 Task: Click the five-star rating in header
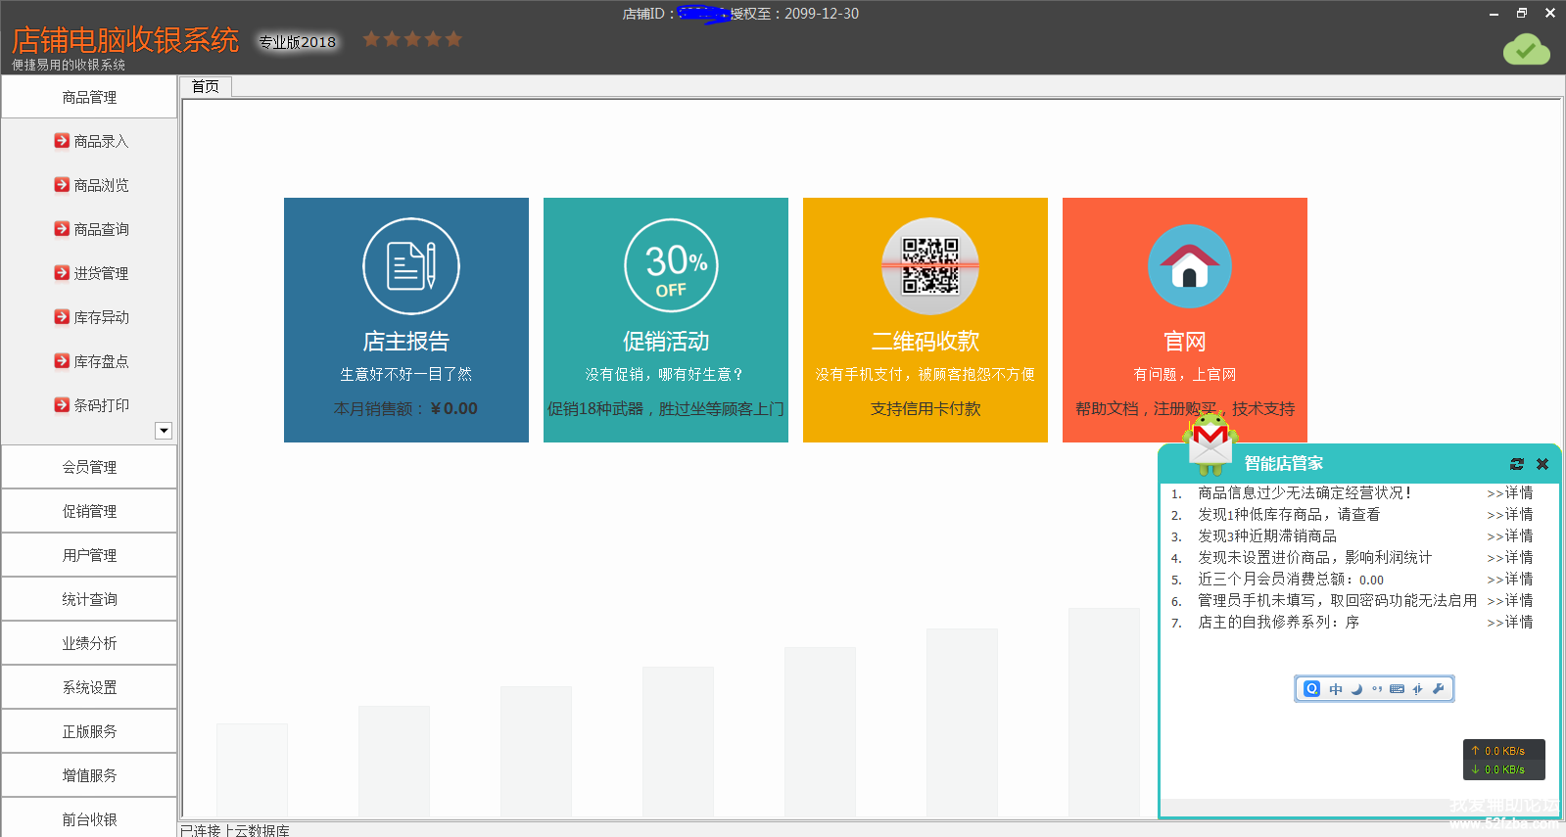coord(412,39)
